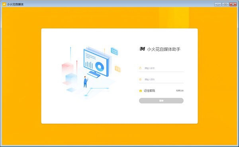Viewport: 239px width, 147px height.
Task: Click the yellow folder icon right of the monitor
Action: pyautogui.click(x=118, y=69)
